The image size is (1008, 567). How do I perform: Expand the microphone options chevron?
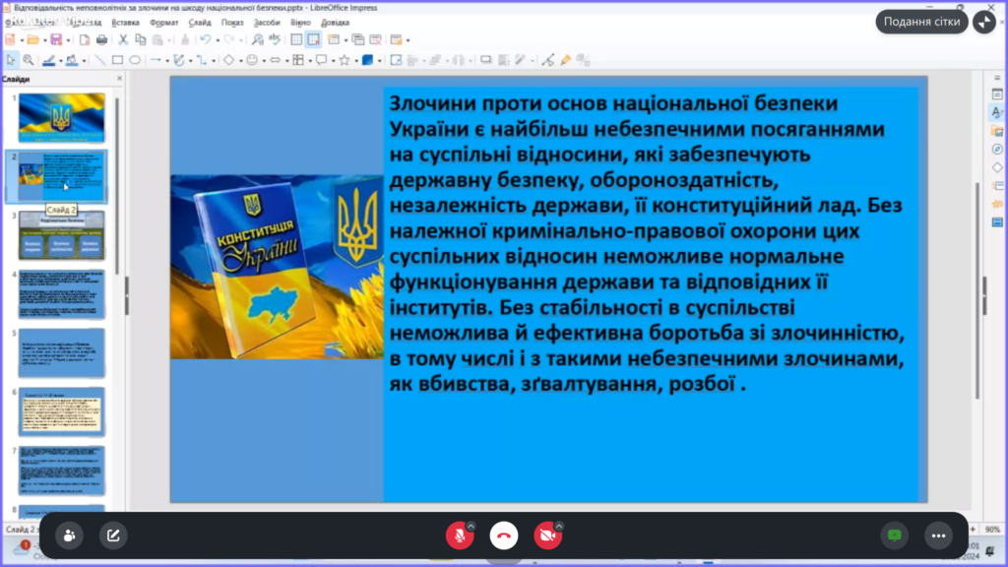click(x=471, y=526)
